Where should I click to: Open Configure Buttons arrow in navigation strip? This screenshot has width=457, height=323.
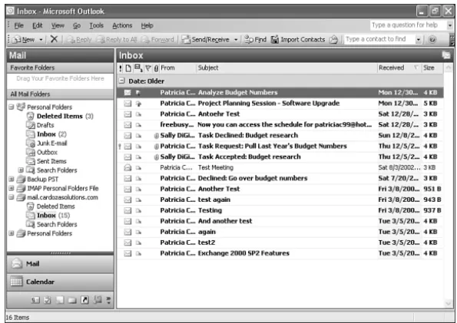[x=109, y=300]
